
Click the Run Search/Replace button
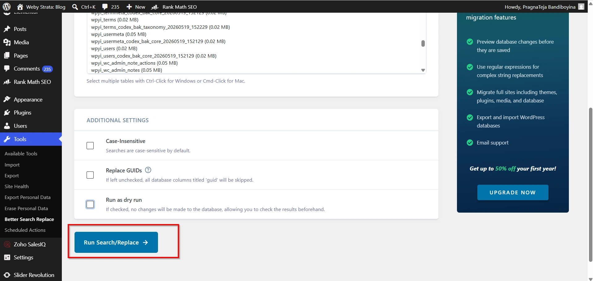tap(116, 242)
